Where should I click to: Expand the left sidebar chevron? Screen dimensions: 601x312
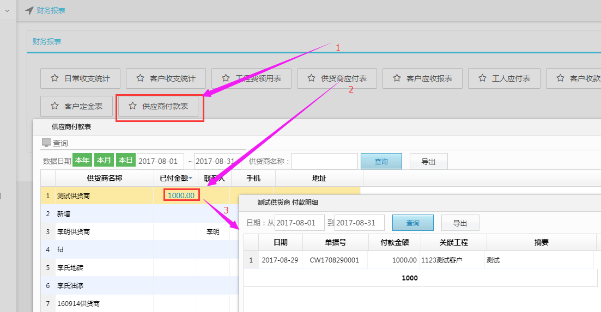pos(7,10)
